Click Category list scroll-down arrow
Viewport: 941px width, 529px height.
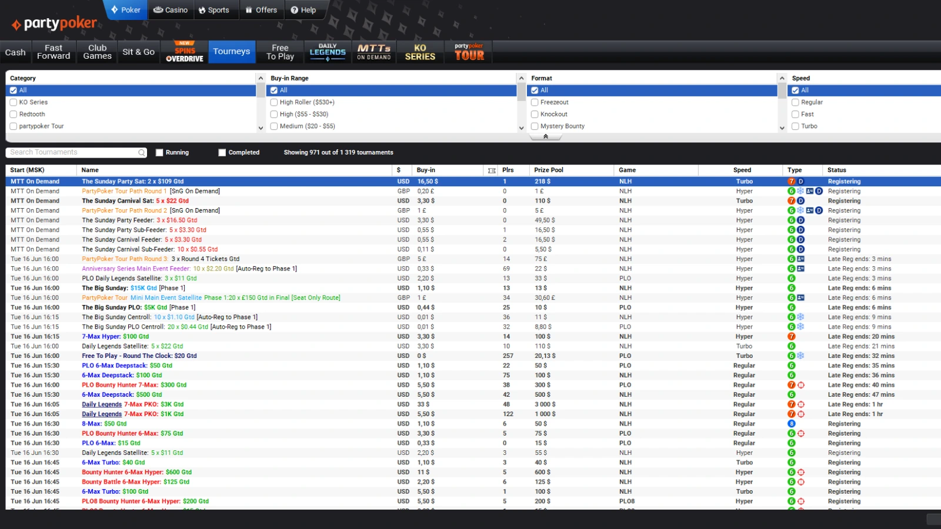(261, 128)
